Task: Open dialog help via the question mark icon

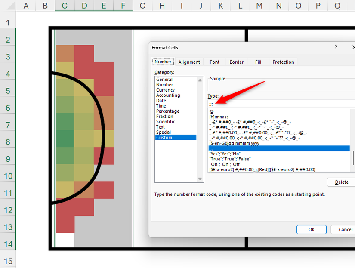Action: pyautogui.click(x=336, y=47)
